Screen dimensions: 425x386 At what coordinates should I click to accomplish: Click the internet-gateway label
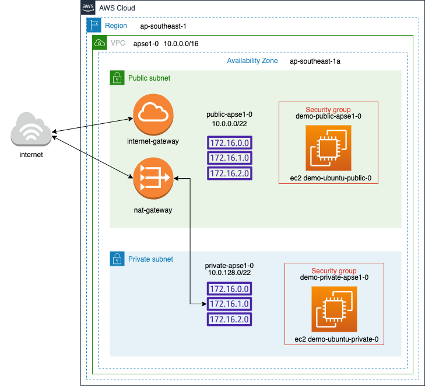point(153,141)
